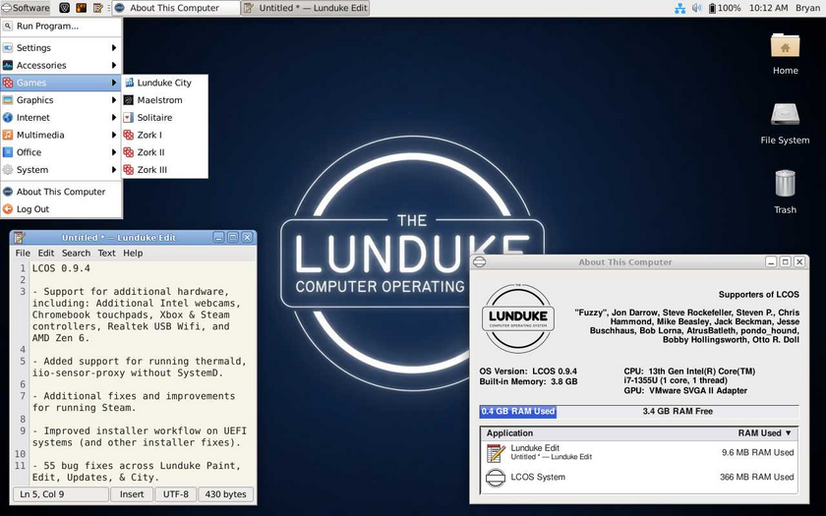
Task: Sort by RAM Used column header
Action: click(764, 432)
